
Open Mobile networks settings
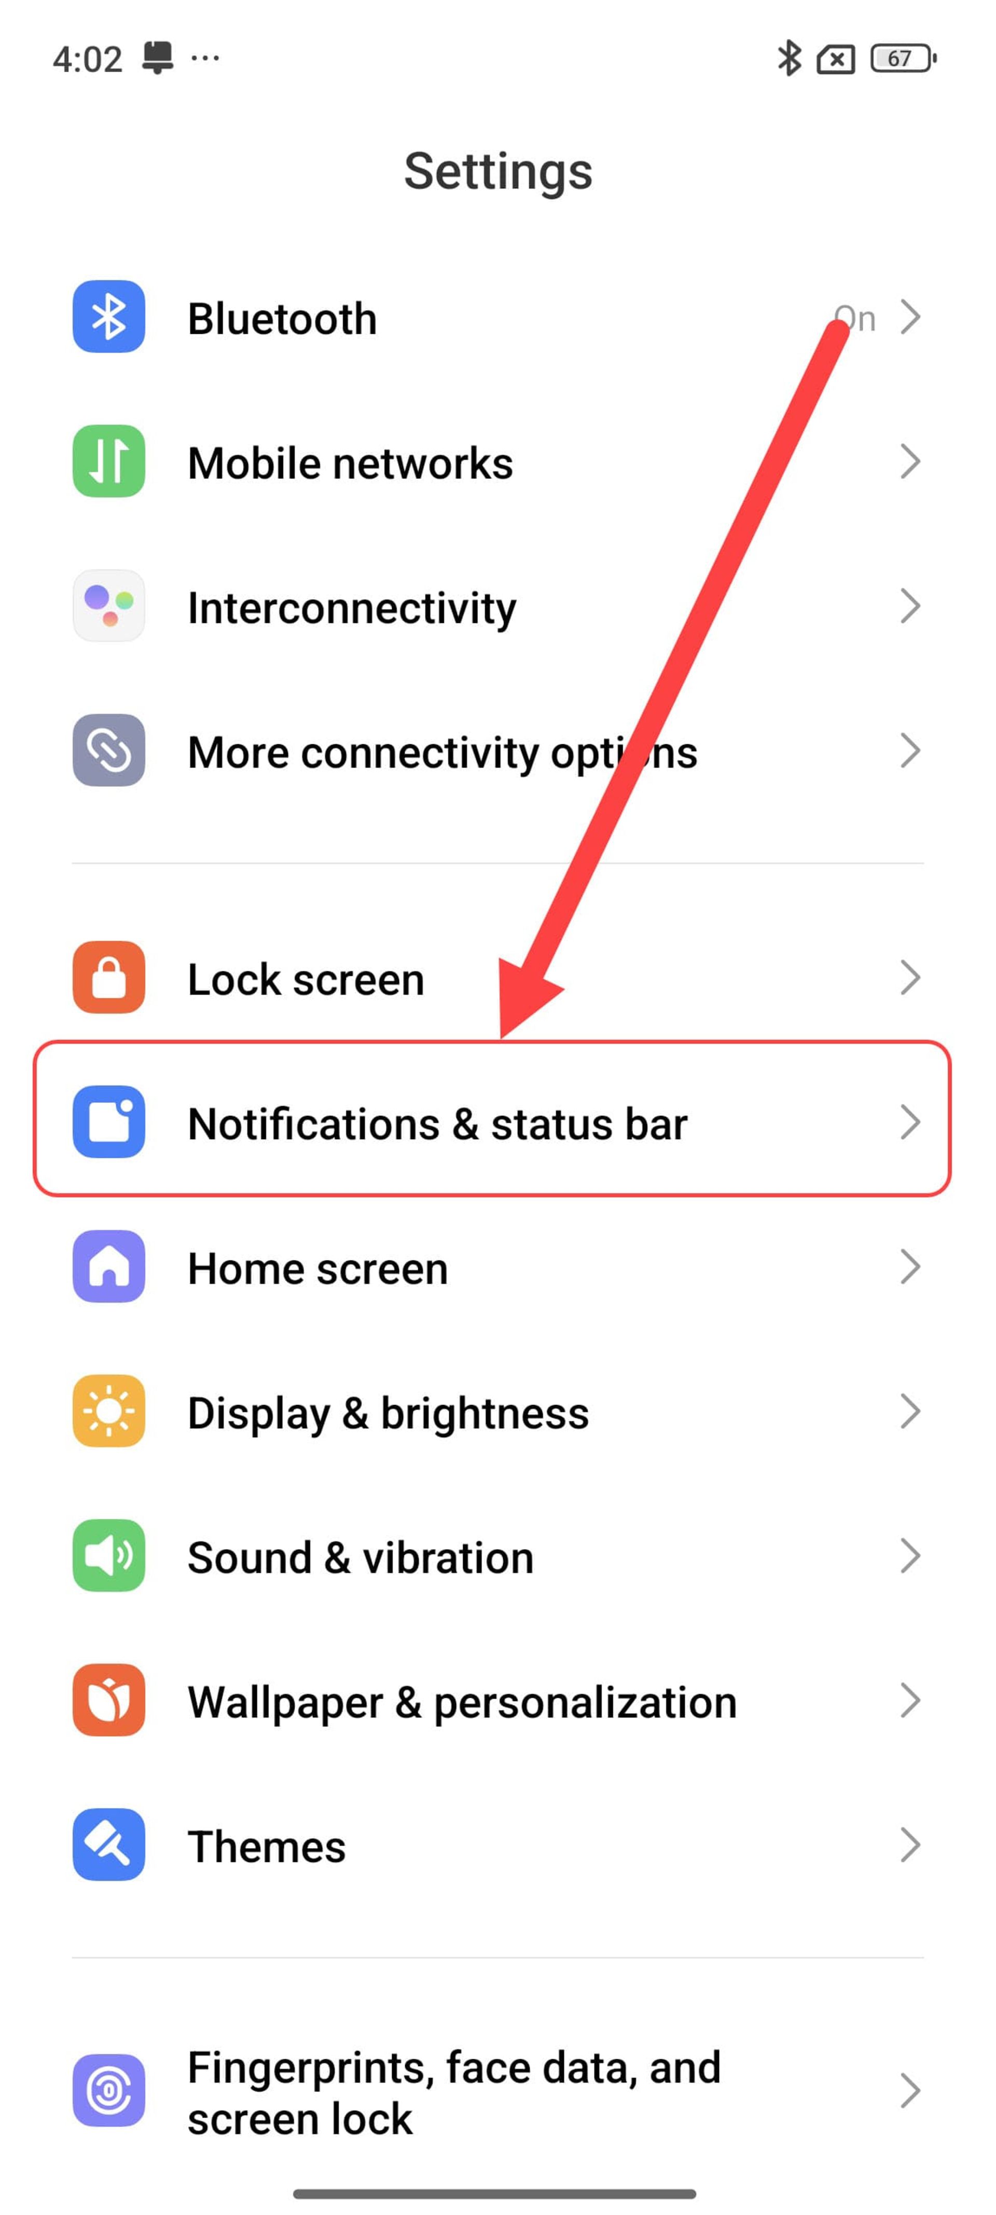click(497, 462)
